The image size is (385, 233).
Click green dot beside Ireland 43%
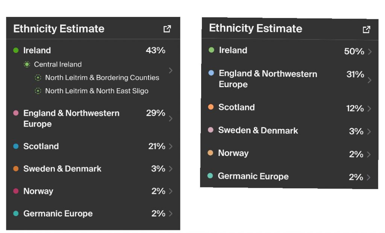pyautogui.click(x=16, y=50)
